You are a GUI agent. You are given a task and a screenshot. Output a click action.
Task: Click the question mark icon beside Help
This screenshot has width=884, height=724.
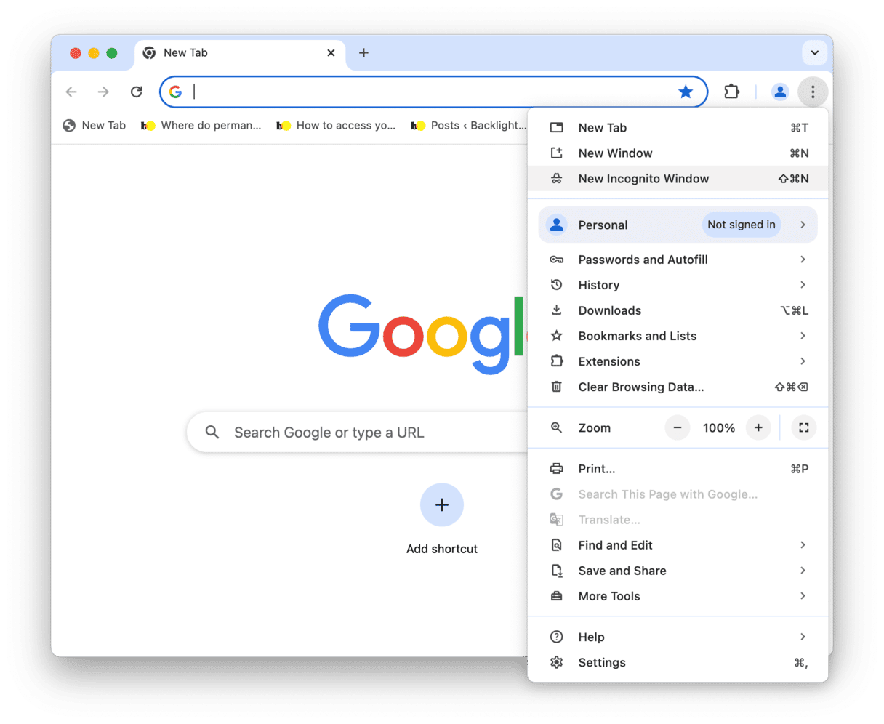(556, 637)
